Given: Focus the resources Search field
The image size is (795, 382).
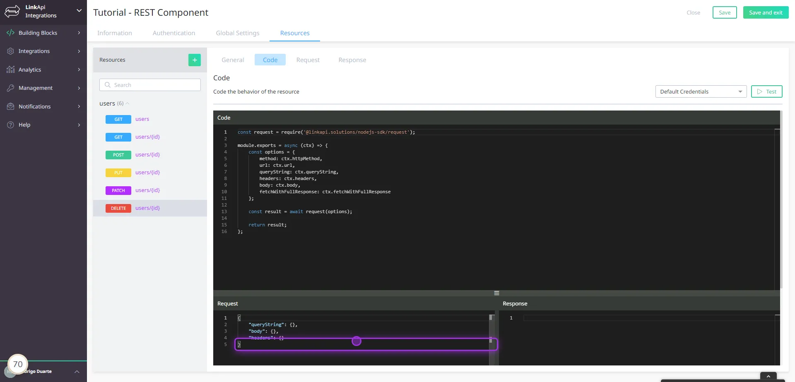Looking at the screenshot, I should coord(150,85).
